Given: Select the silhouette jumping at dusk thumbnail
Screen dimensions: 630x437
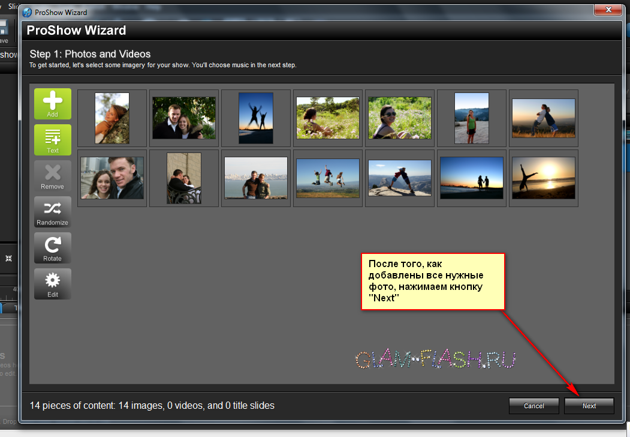Looking at the screenshot, I should [x=256, y=118].
